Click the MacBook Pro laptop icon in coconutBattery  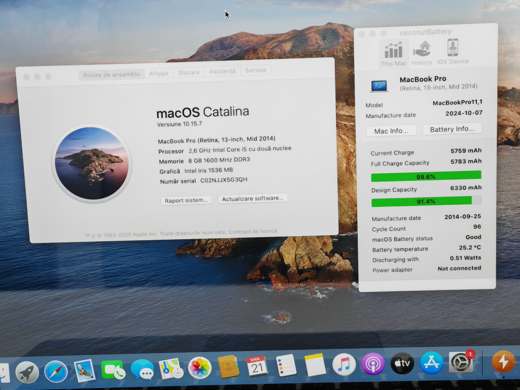tap(379, 86)
